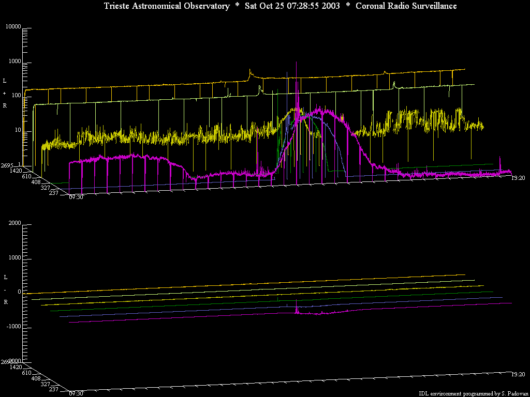This screenshot has height=397, width=530.
Task: Select the "1420" frequency label in L+R plot
Action: (x=16, y=171)
